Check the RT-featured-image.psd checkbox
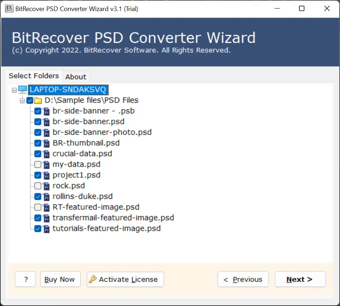 point(38,207)
